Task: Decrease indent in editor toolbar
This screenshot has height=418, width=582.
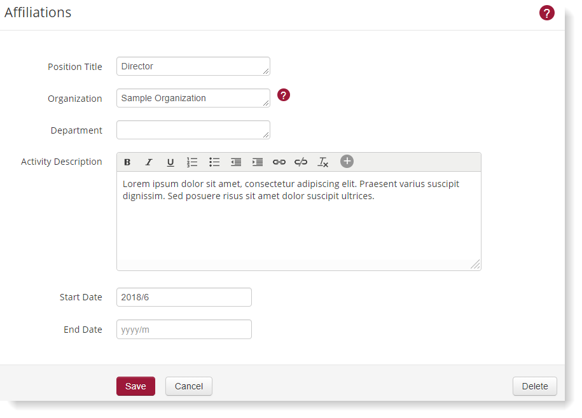Action: [x=236, y=162]
